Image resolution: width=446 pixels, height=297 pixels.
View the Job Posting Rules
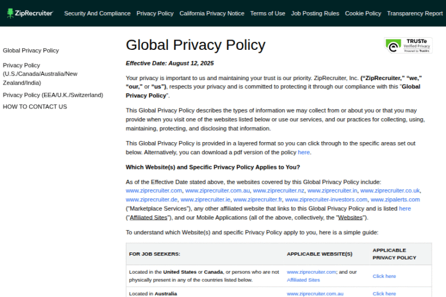pyautogui.click(x=315, y=13)
